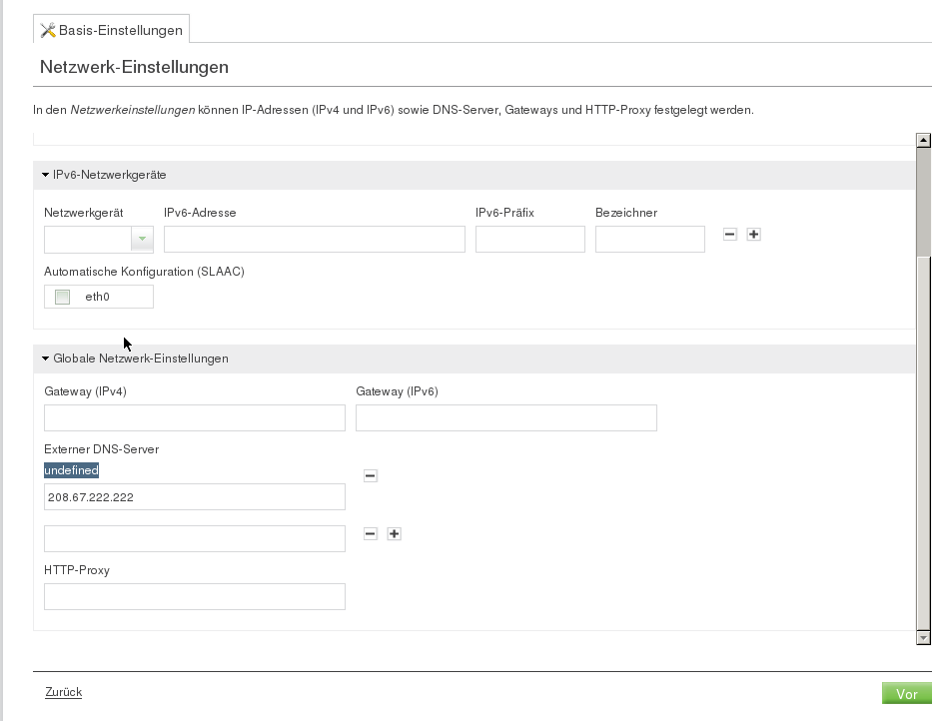Add another external DNS server with plus icon
Viewport: 946px width, 721px height.
[x=395, y=534]
